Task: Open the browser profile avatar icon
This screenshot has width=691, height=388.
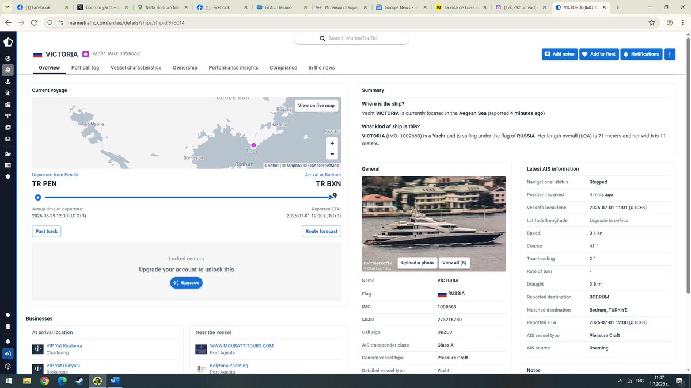Action: coord(670,22)
